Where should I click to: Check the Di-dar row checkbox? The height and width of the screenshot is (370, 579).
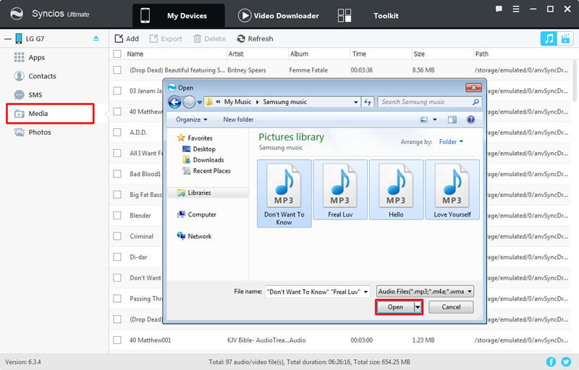click(117, 256)
